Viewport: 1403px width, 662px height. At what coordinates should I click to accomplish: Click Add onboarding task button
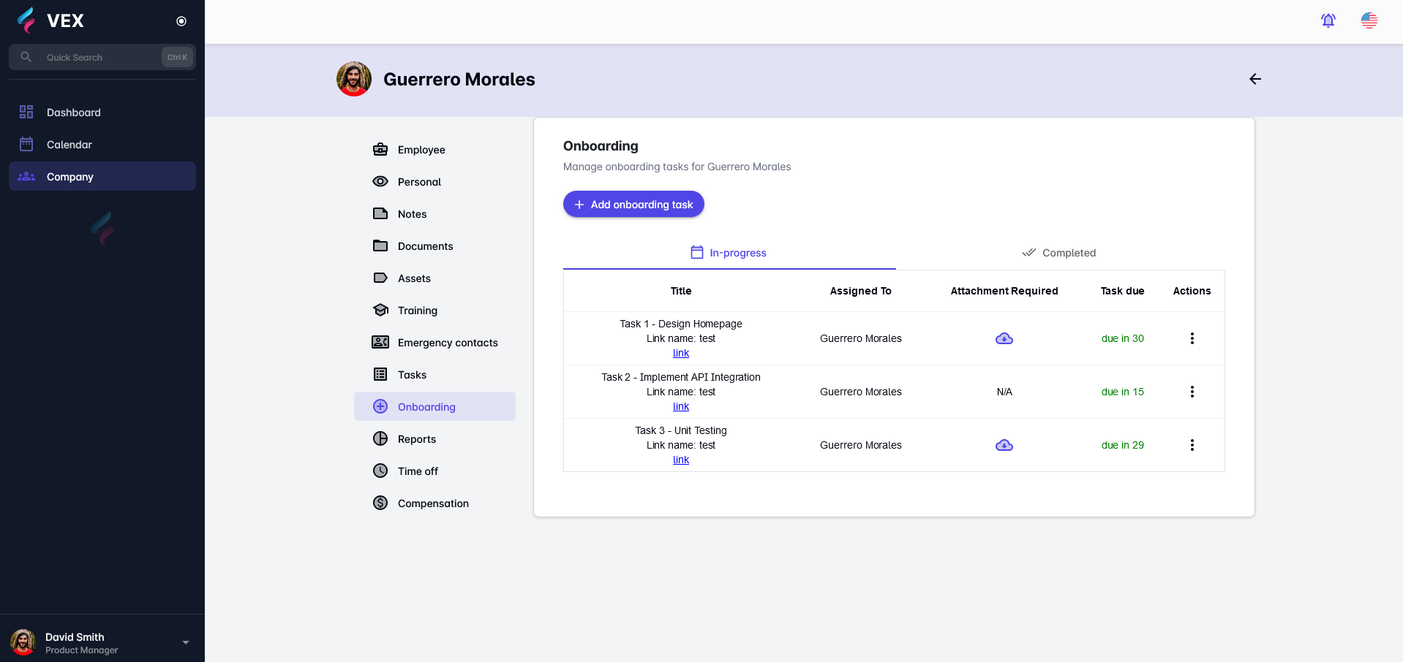pos(633,204)
